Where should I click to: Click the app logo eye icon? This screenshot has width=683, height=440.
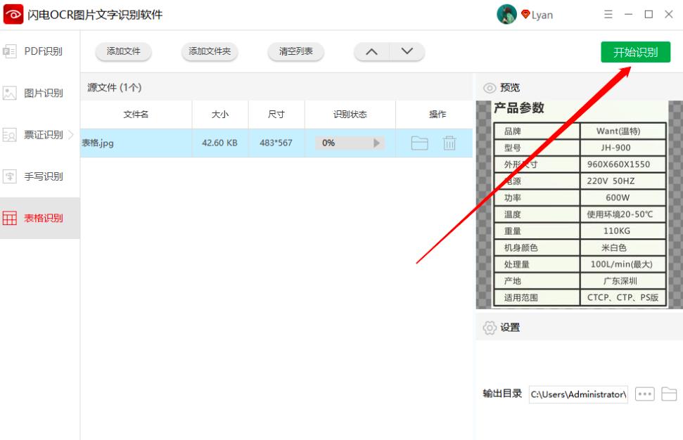pyautogui.click(x=13, y=15)
